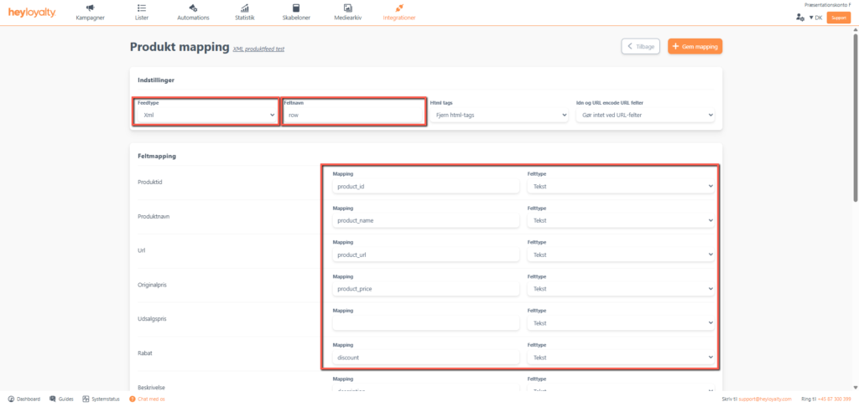The height and width of the screenshot is (407, 859).
Task: Click the empty Udsalgspris mapping field
Action: [425, 323]
